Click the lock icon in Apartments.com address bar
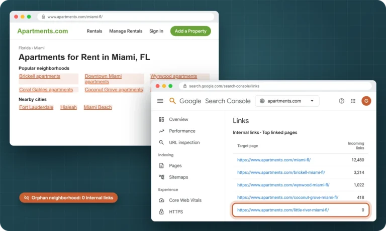 [43, 17]
